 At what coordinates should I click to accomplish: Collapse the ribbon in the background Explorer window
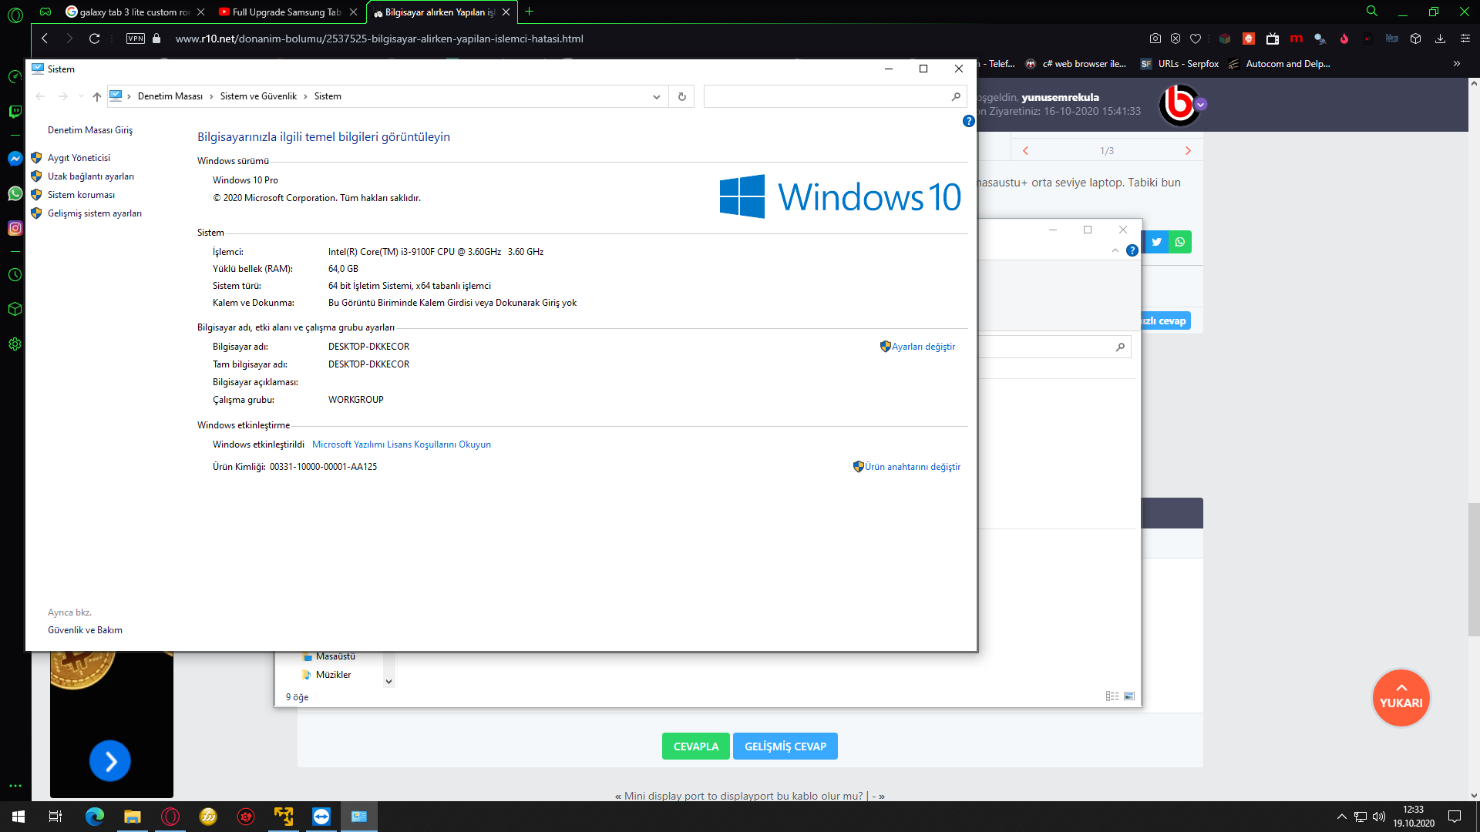1115,250
